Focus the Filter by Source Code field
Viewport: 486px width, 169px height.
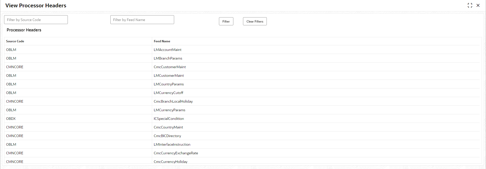click(36, 20)
